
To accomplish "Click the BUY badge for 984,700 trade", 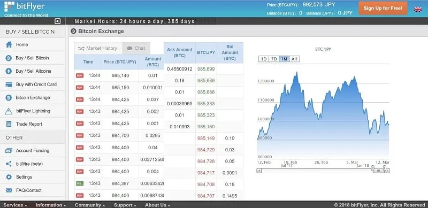I will coord(80,135).
